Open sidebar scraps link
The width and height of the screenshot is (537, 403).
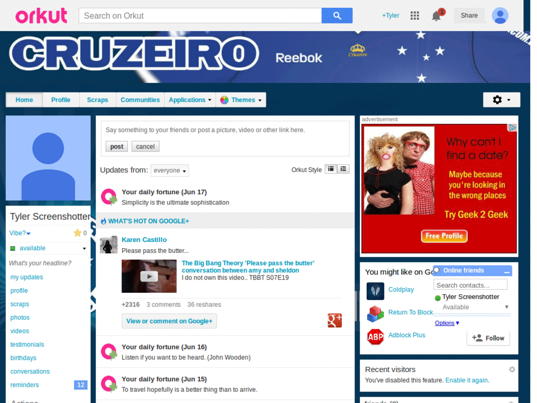[x=19, y=304]
